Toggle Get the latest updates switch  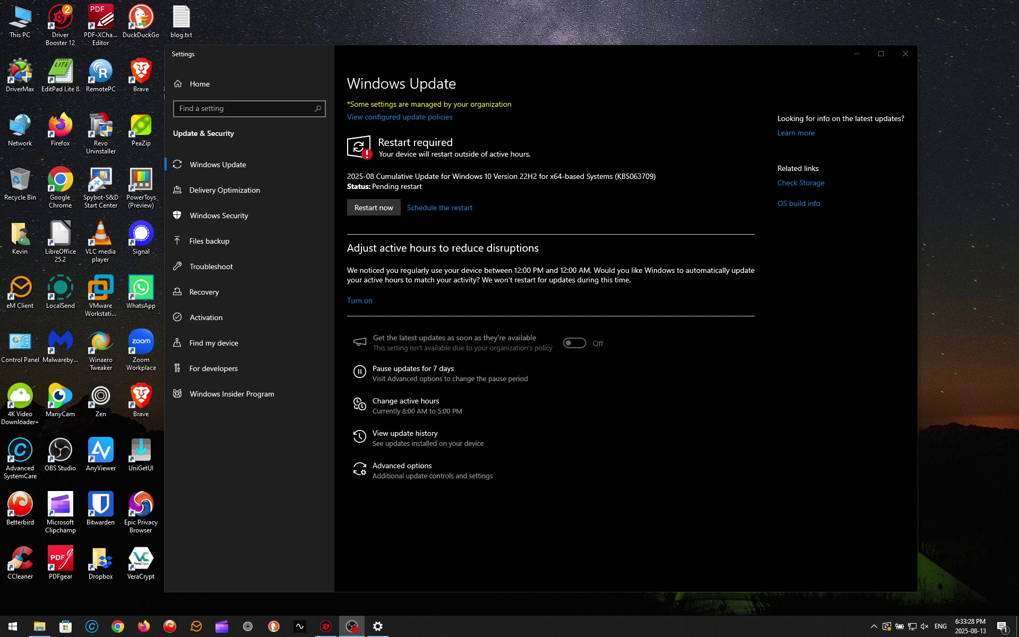[x=574, y=343]
